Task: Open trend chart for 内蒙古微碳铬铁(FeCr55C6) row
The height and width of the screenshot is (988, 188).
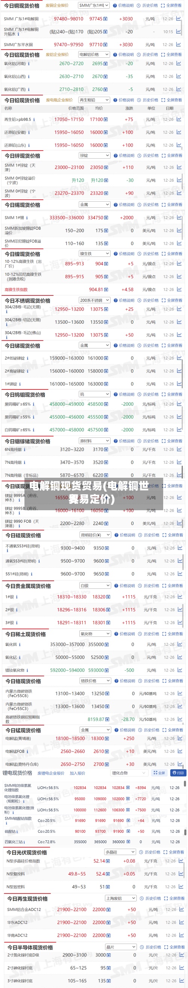Action: coord(180,693)
